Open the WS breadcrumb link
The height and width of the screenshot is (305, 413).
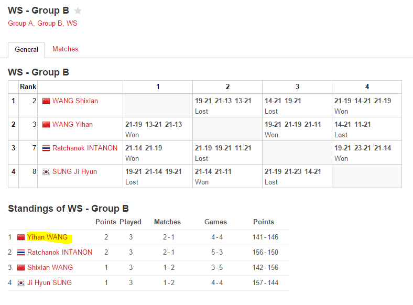[x=72, y=23]
